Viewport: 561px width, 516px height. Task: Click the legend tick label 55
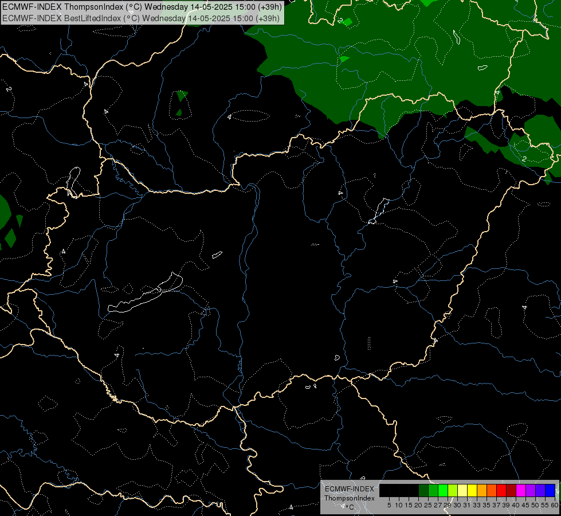[545, 505]
